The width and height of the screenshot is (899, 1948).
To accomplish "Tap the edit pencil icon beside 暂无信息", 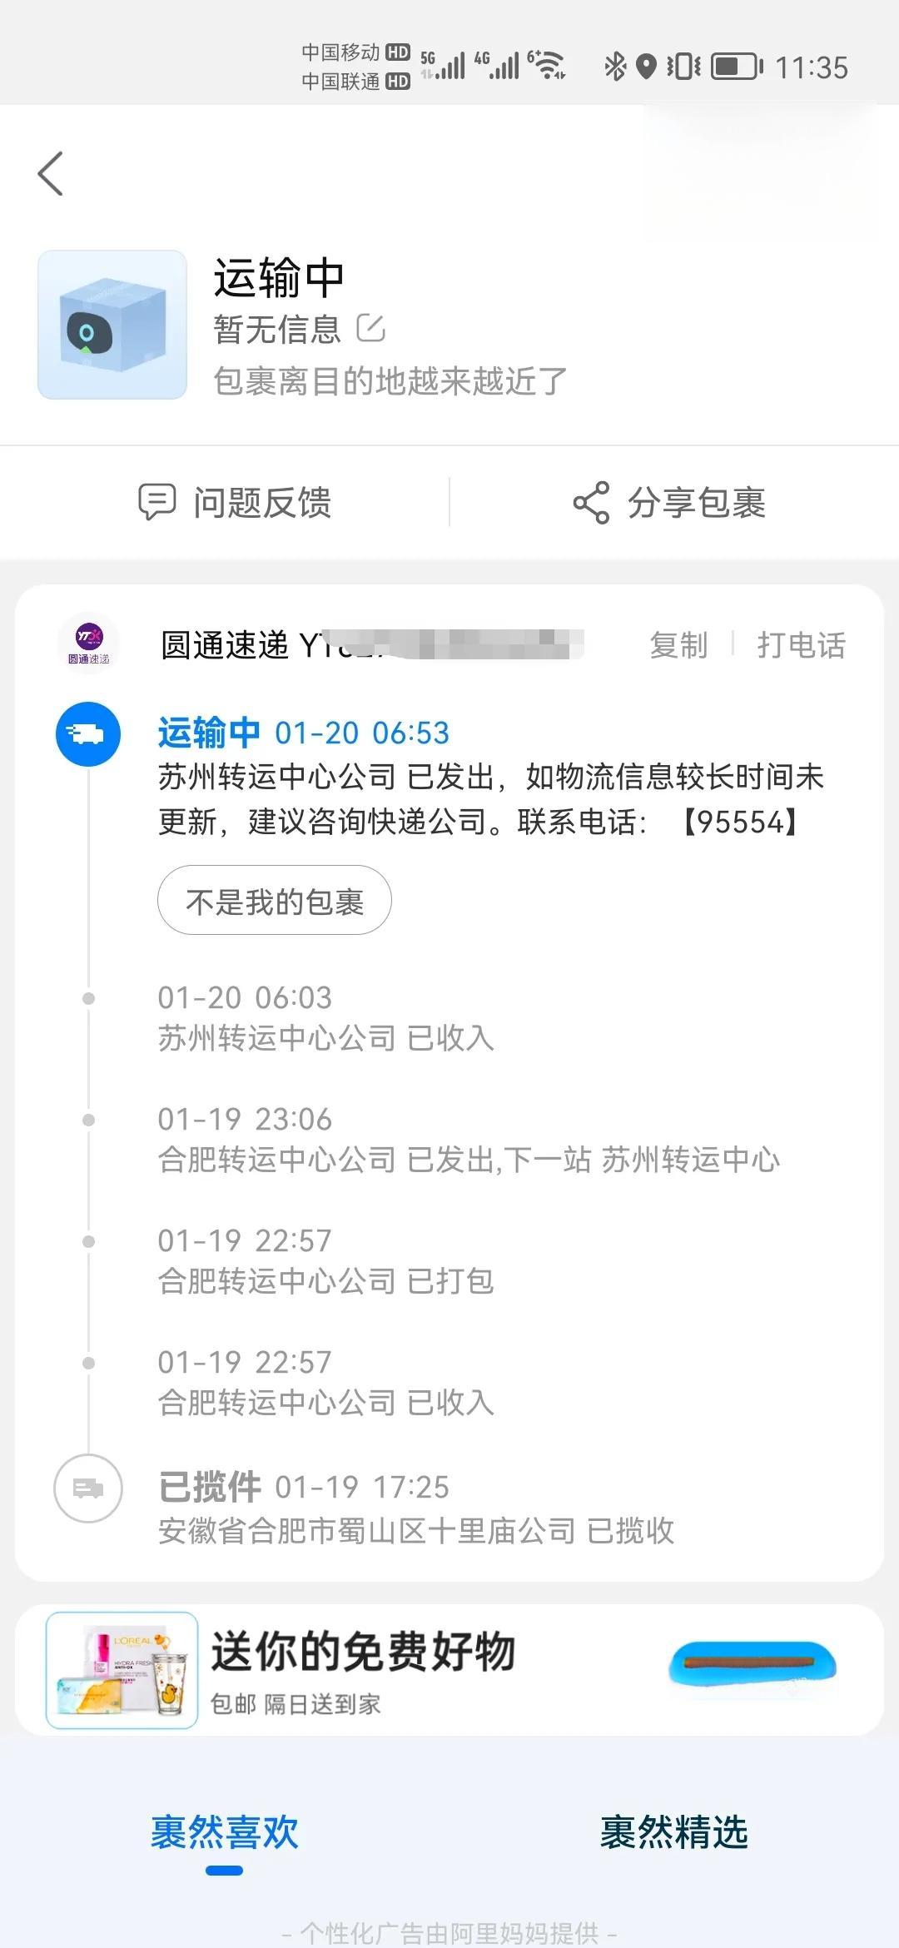I will [370, 328].
